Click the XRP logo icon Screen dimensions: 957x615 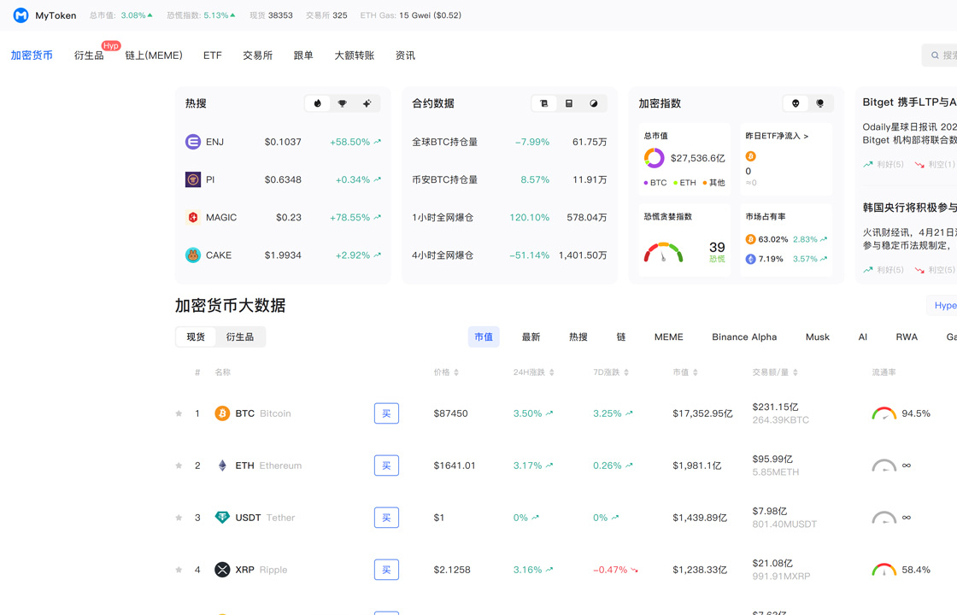[x=222, y=570]
